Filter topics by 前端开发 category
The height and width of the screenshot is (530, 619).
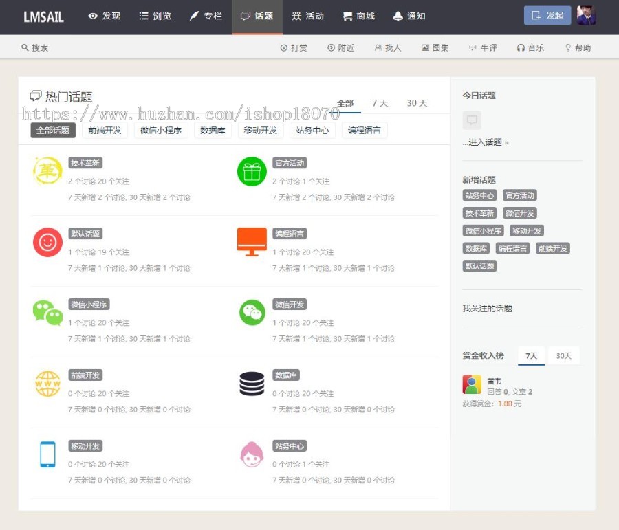(105, 130)
